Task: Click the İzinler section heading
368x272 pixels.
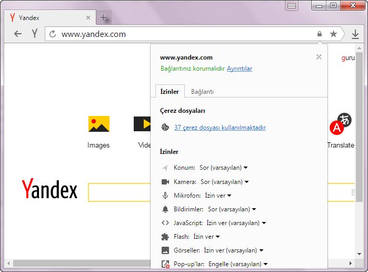Action: click(x=169, y=152)
